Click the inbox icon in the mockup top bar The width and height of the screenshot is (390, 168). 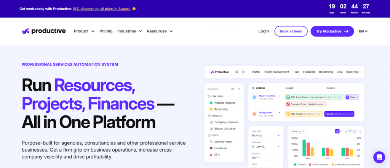click(236, 72)
